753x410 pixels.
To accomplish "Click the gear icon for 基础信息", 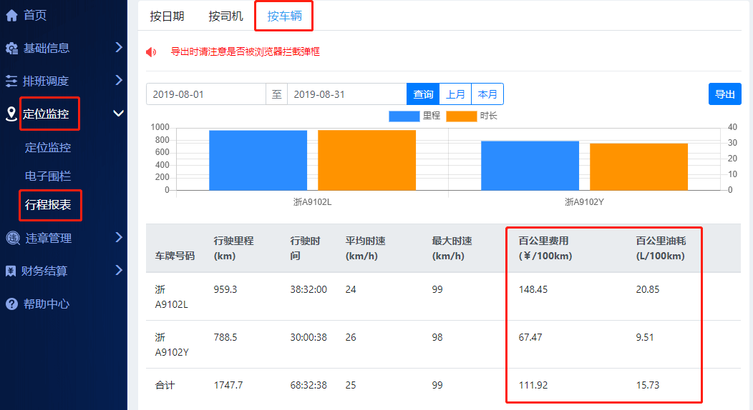I will click(x=11, y=48).
